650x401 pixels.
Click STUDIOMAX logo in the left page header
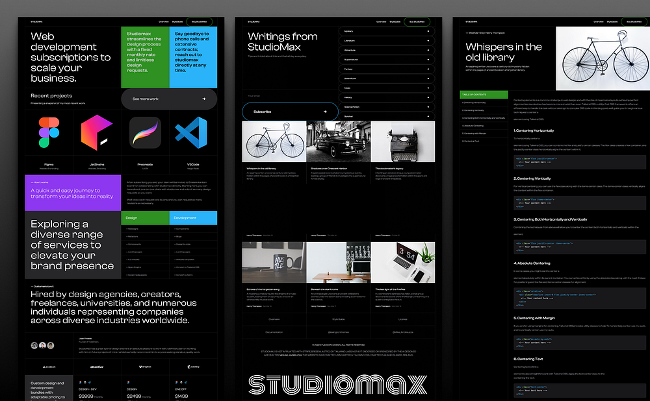(36, 21)
